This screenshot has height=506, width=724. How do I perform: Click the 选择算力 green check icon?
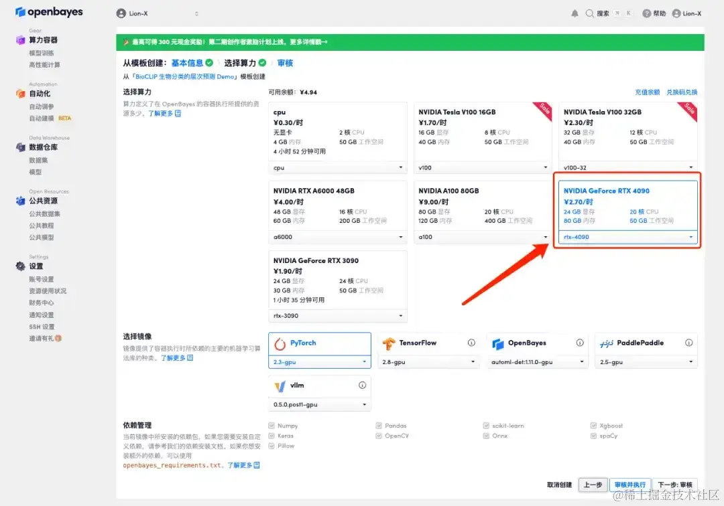pos(262,63)
